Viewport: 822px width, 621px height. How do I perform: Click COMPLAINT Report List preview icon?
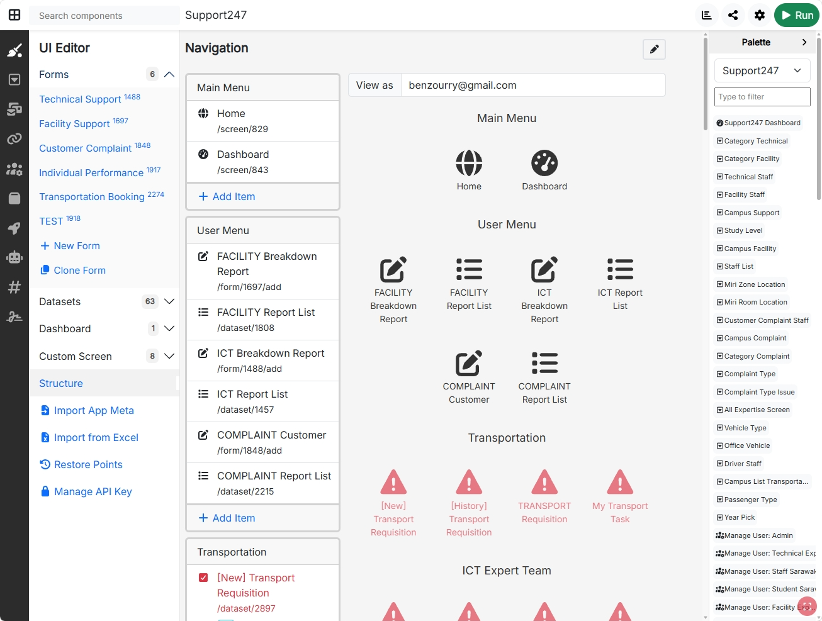[x=544, y=363]
